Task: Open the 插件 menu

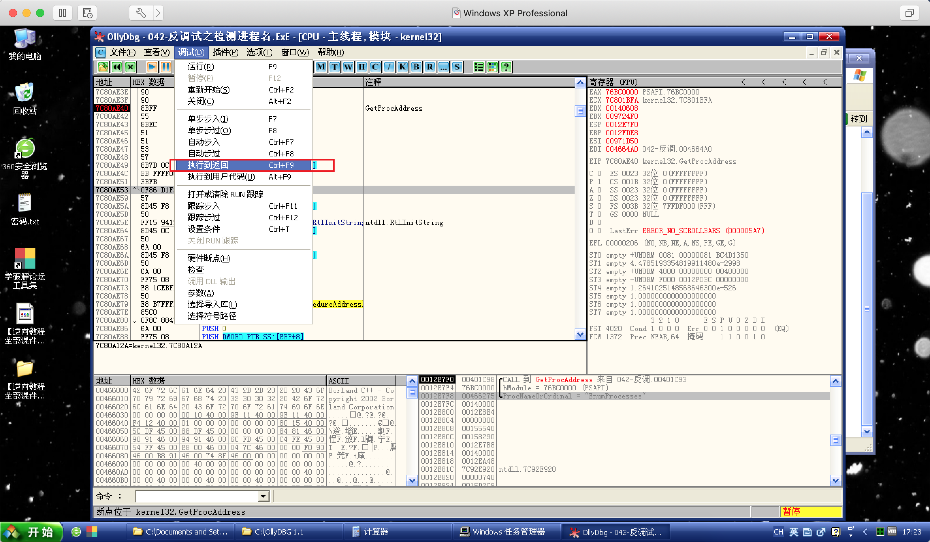Action: pyautogui.click(x=225, y=52)
